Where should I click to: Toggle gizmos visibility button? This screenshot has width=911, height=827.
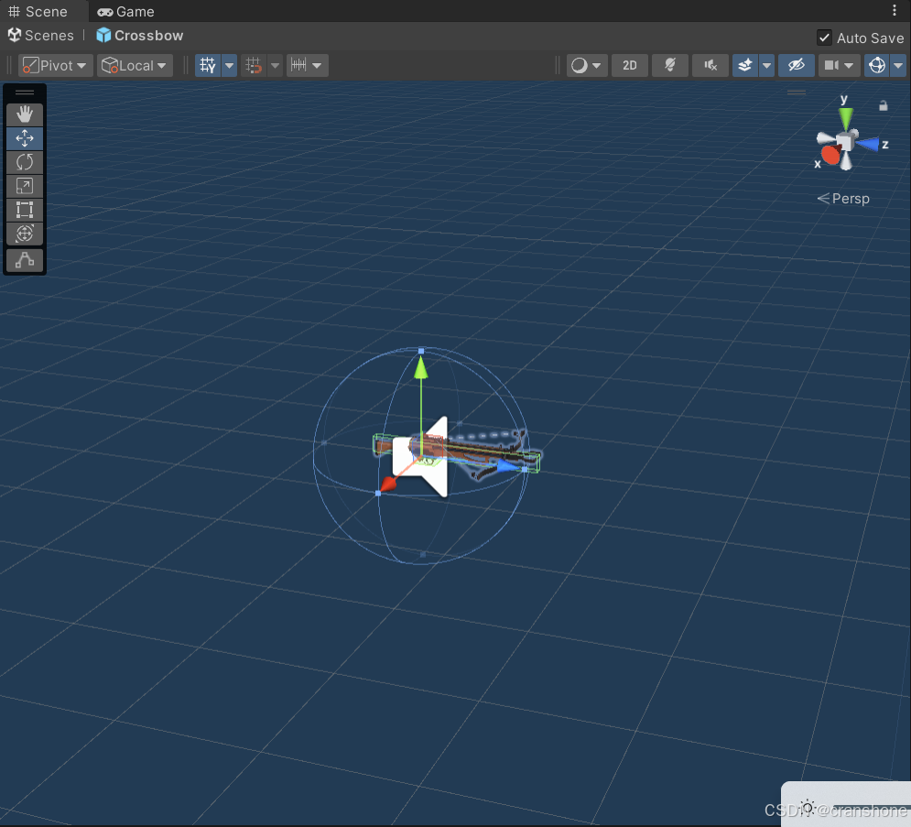pos(877,66)
